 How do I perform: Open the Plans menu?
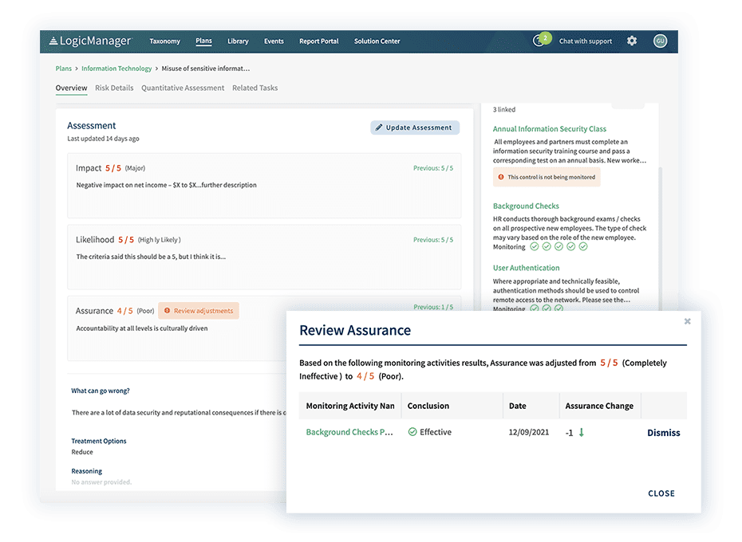pyautogui.click(x=203, y=41)
